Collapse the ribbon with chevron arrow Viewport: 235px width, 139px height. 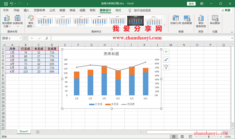232,32
